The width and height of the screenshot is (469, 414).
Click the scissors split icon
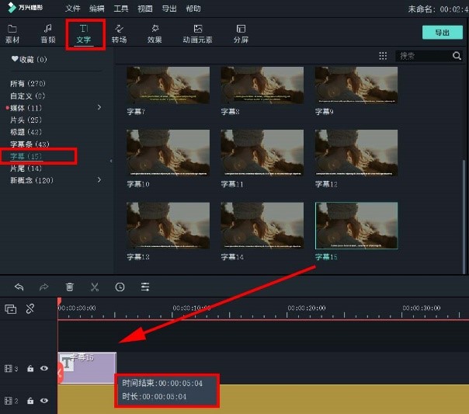95,287
